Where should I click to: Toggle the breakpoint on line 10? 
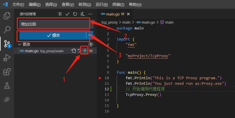(x=100, y=78)
